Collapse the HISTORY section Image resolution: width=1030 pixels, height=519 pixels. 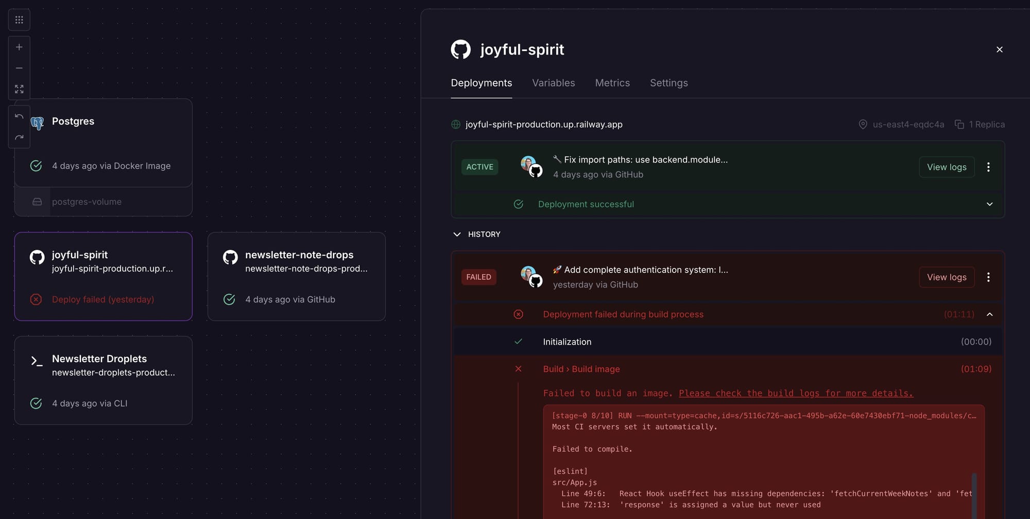(x=457, y=235)
